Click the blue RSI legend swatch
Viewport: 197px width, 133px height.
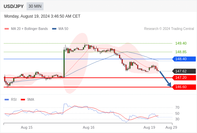7,100
